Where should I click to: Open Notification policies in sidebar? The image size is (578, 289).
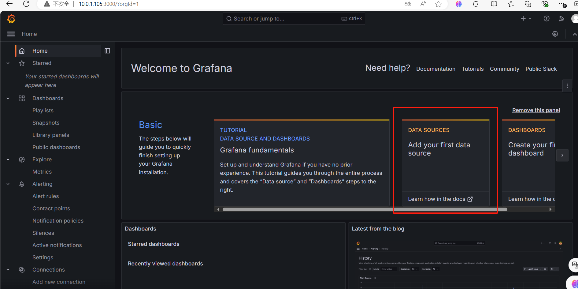58,221
